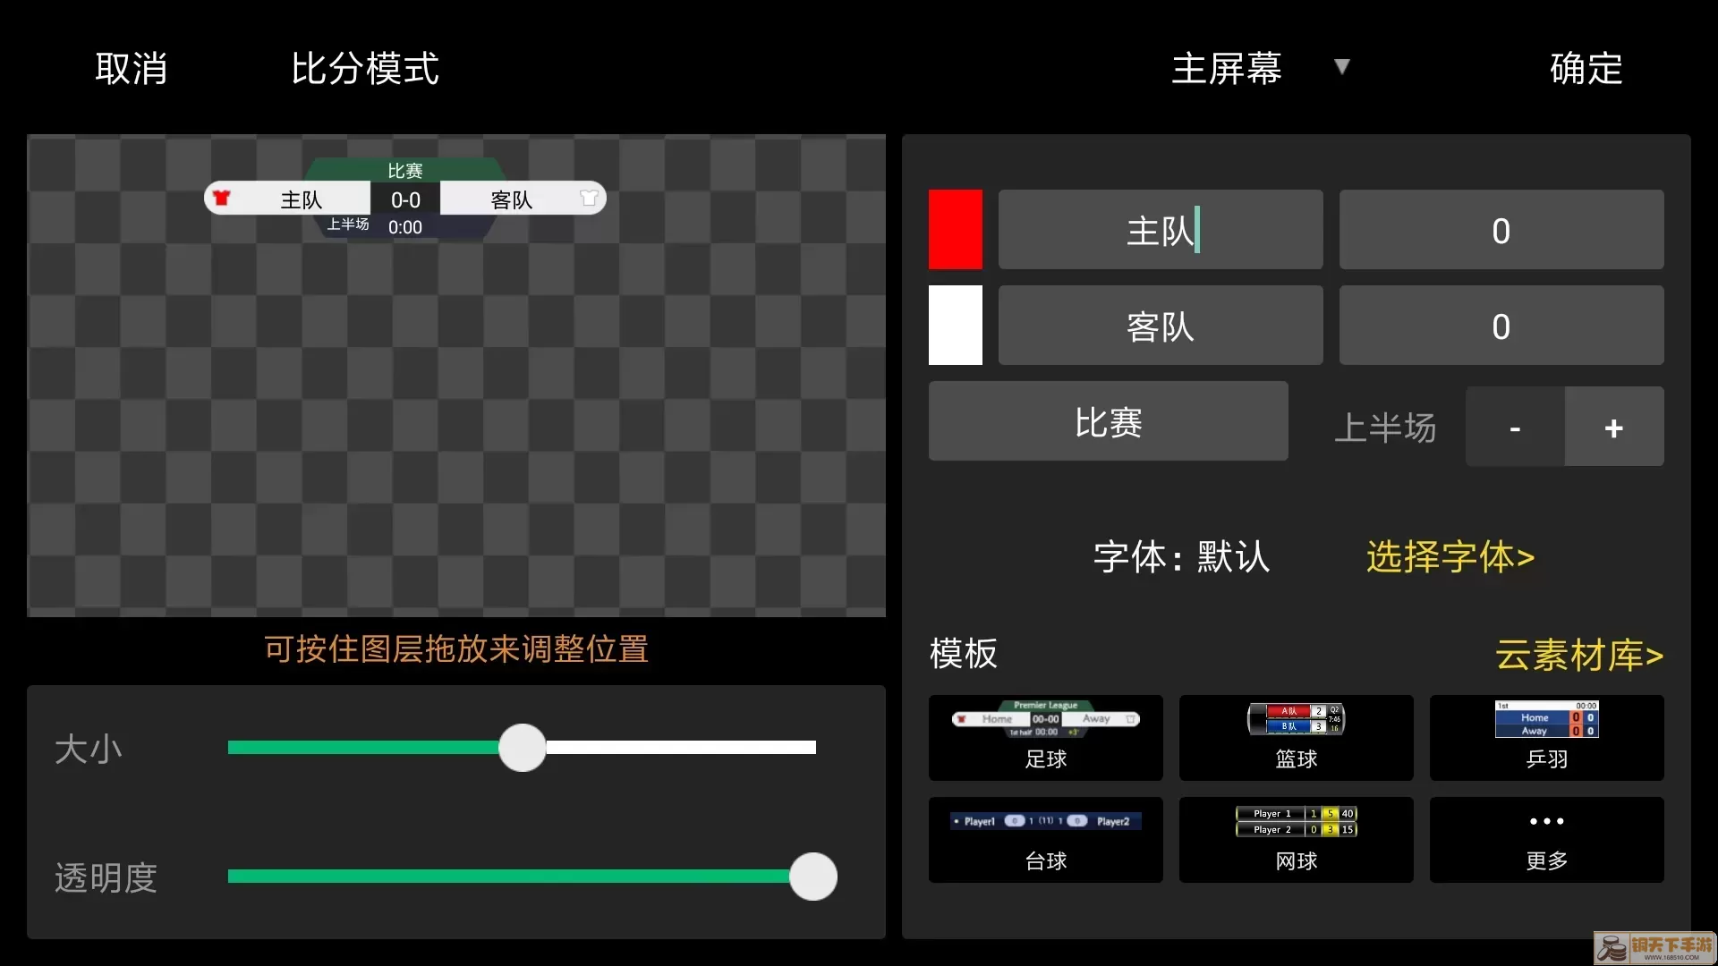1718x966 pixels.
Task: Pick the red home team color swatch
Action: click(x=955, y=229)
